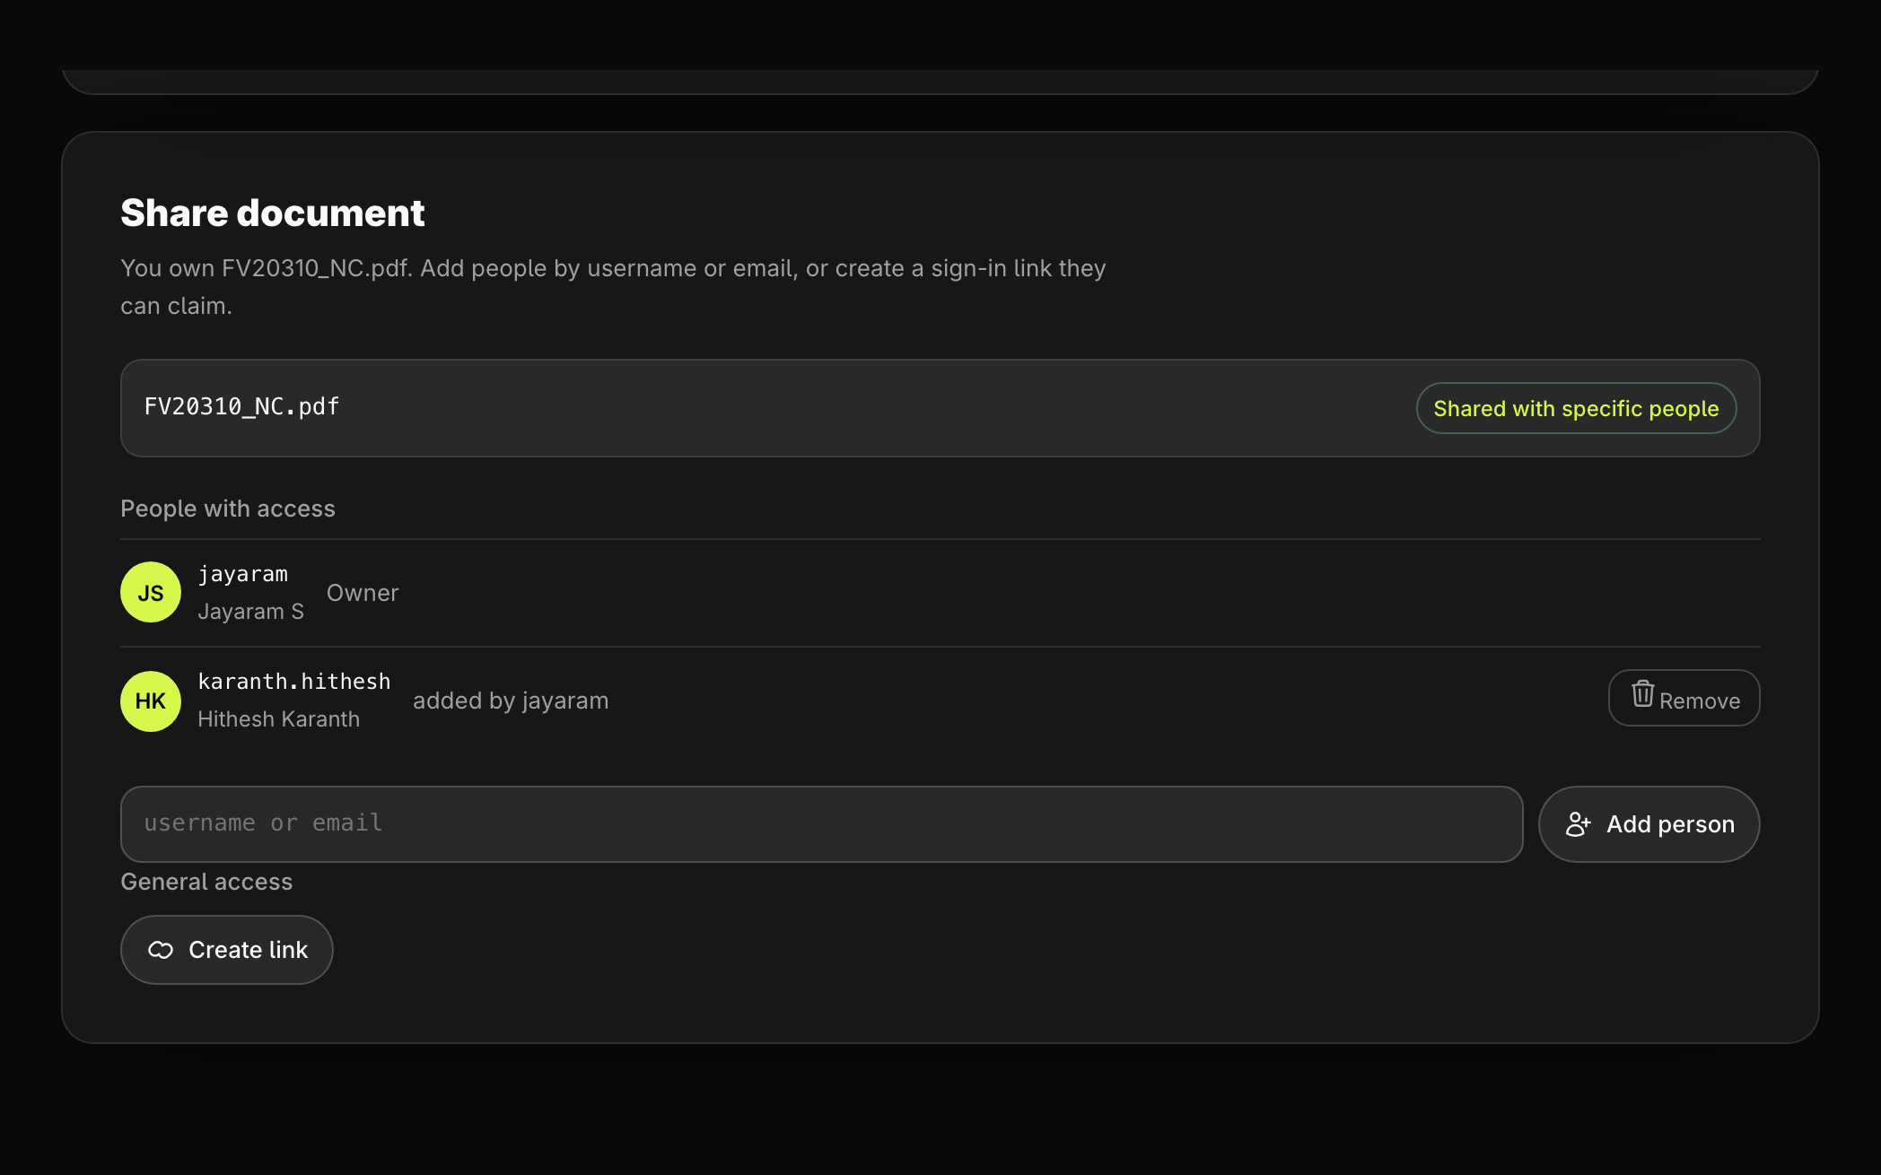
Task: Click the 'added by jayaram' text
Action: [x=511, y=701]
